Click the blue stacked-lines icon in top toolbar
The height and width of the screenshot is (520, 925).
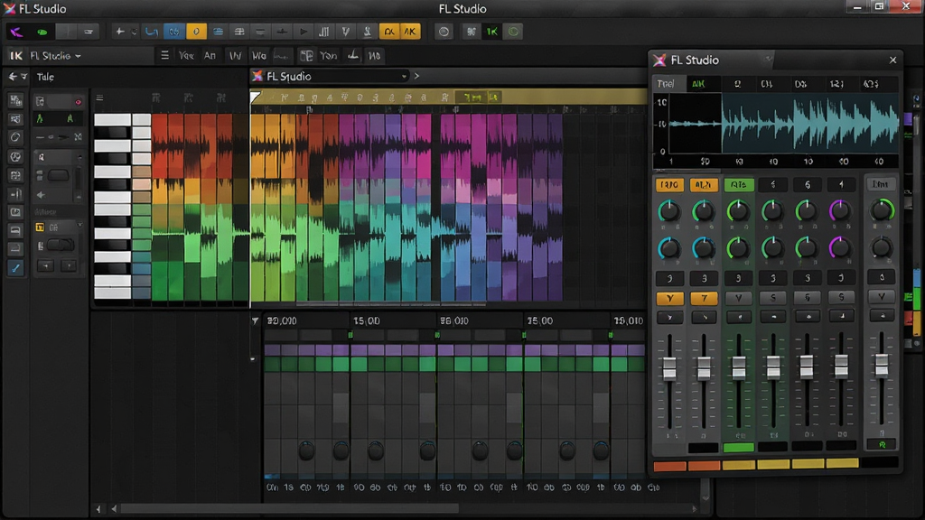tap(218, 32)
